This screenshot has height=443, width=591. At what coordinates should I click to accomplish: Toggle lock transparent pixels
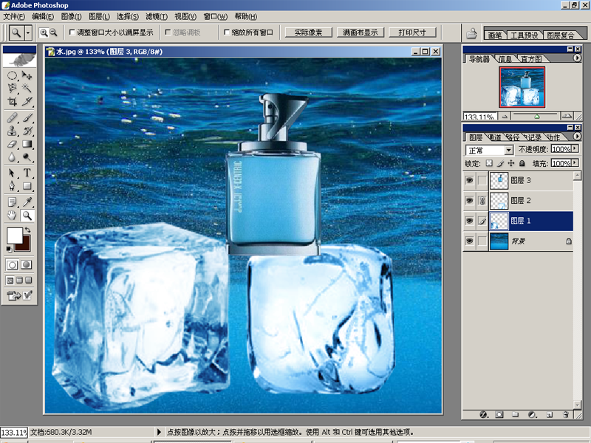[489, 163]
